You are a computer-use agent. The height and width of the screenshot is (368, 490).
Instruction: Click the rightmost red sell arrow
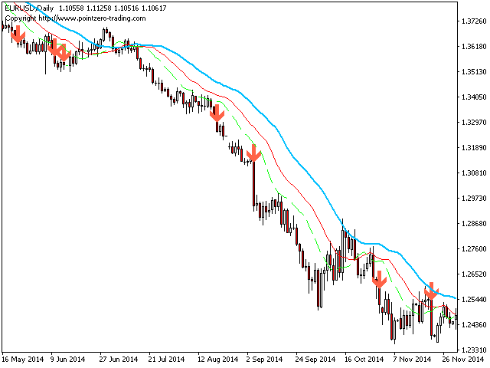tap(431, 290)
